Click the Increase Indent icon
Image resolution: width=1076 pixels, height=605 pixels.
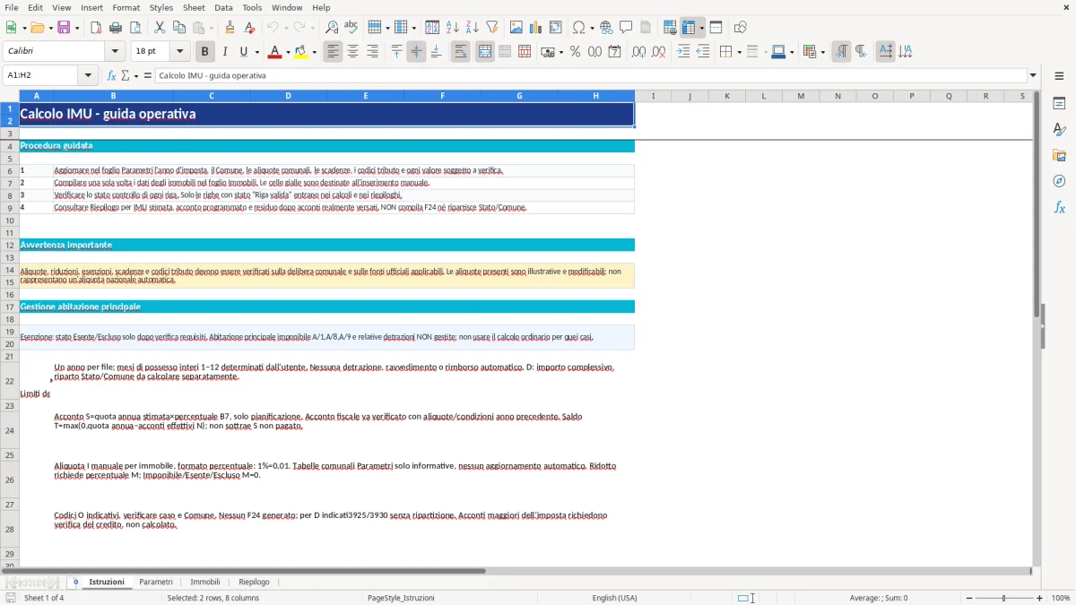point(683,52)
